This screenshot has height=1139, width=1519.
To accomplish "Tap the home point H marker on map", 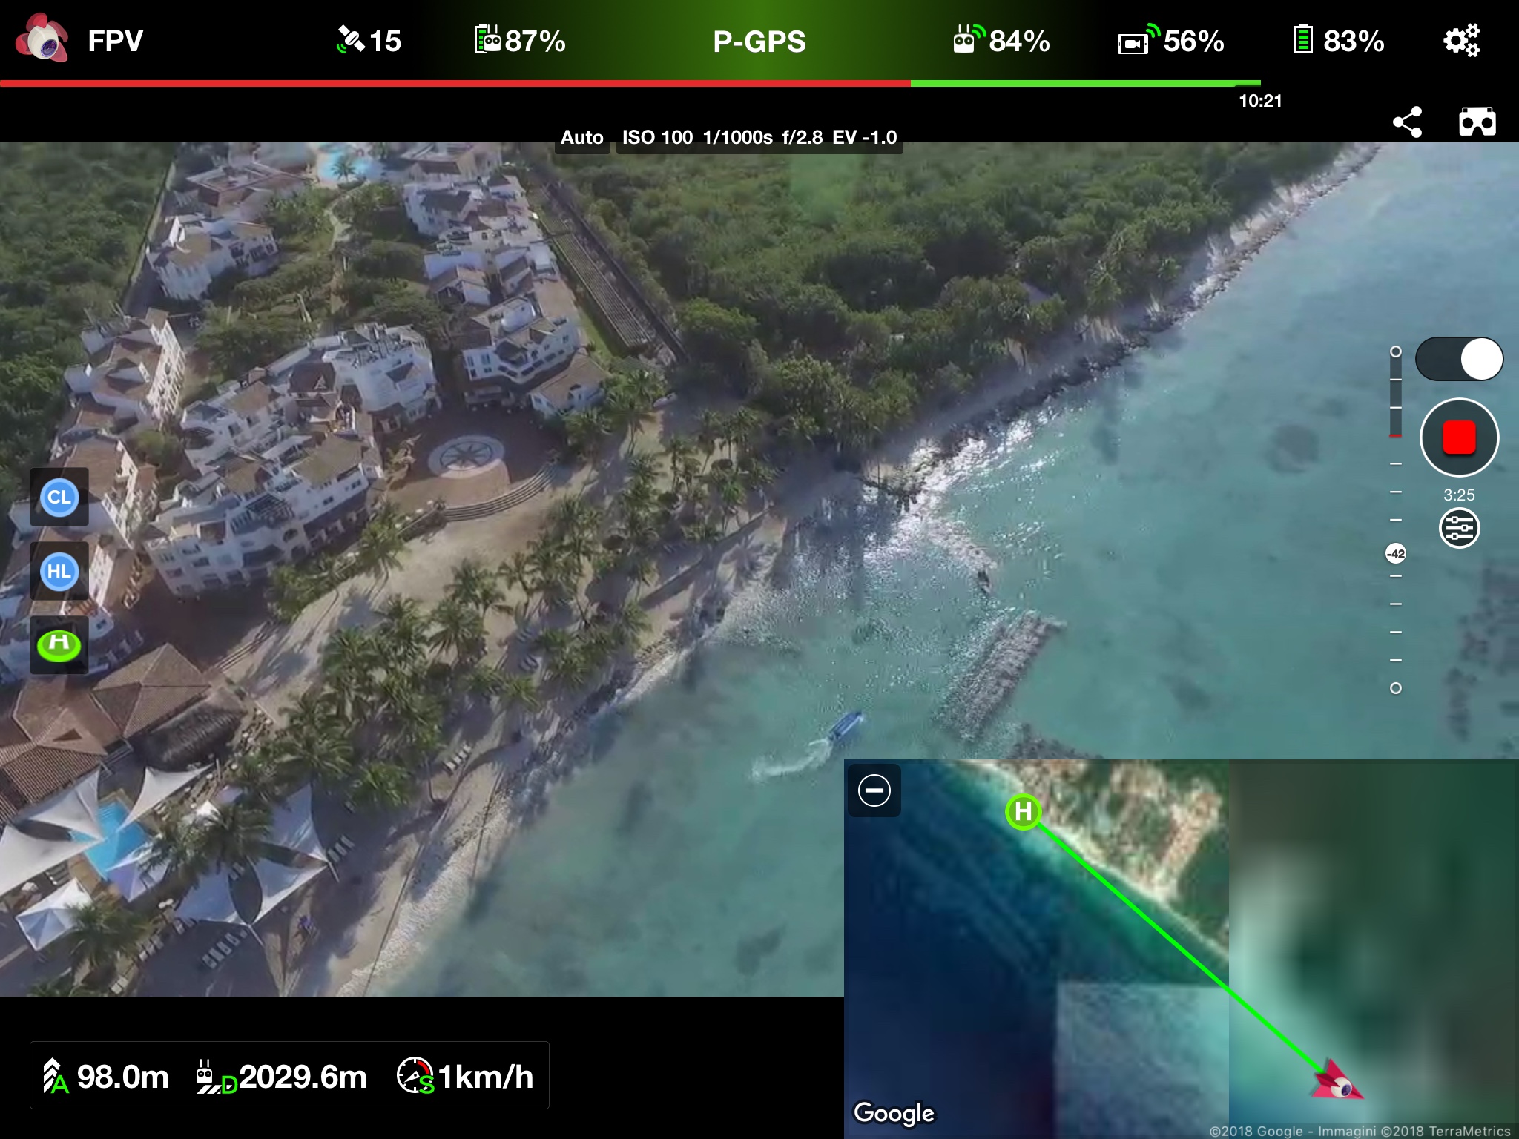I will [1024, 811].
